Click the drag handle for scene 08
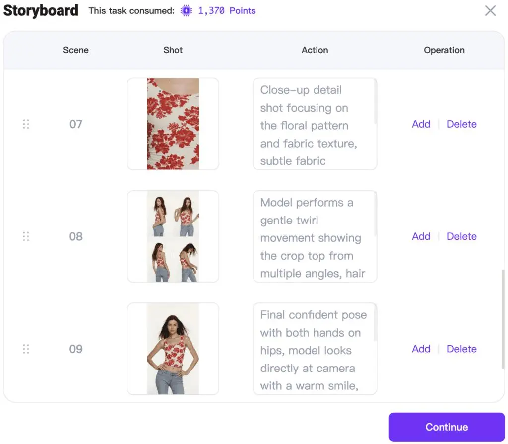508x444 pixels. [26, 236]
